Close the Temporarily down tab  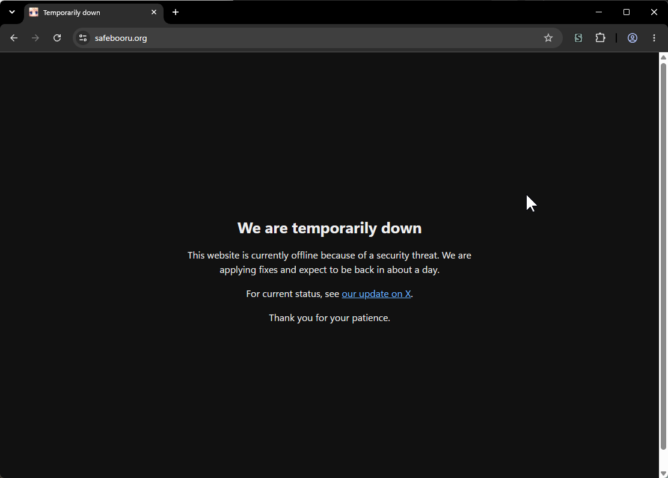[154, 13]
